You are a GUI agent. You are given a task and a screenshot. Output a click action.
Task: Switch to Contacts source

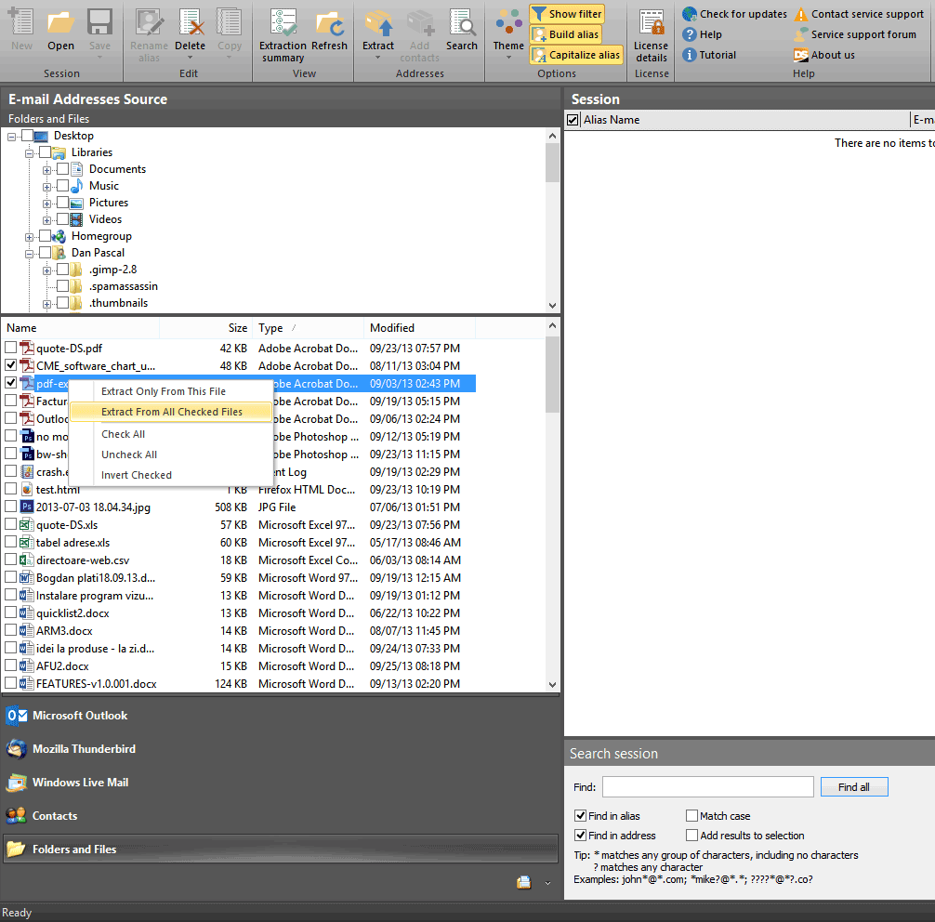(281, 815)
